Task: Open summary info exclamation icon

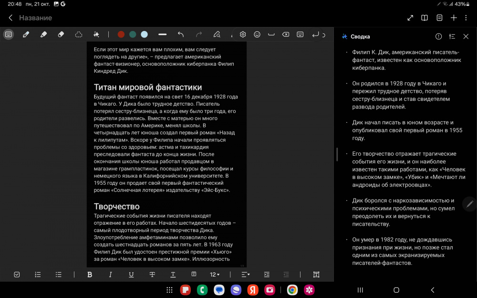Action: 438,36
